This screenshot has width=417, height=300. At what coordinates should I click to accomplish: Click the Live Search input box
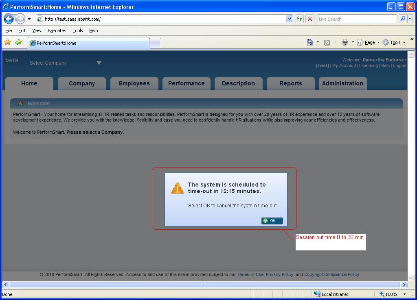[x=357, y=19]
